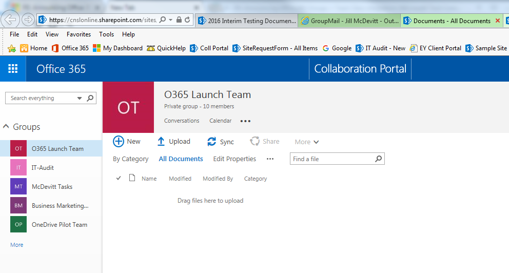Open the Google bookmark

coord(337,48)
